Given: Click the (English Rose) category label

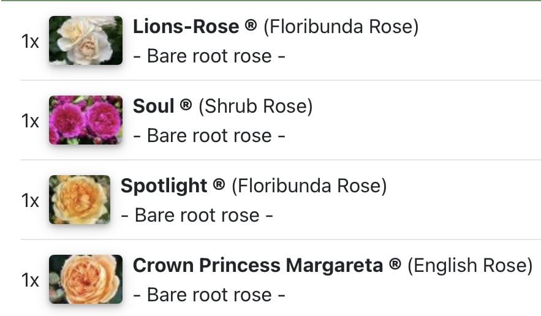Looking at the screenshot, I should 471,266.
